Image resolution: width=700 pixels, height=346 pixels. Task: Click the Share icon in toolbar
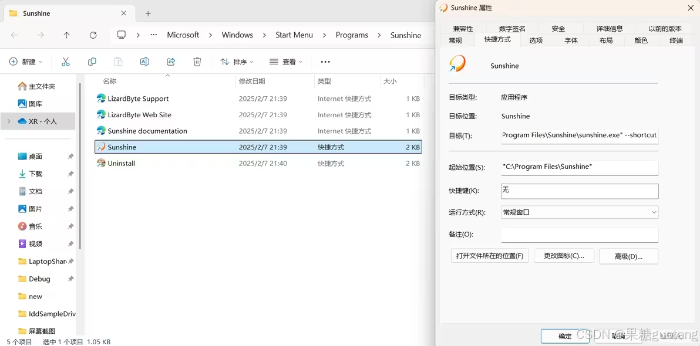[x=170, y=62]
